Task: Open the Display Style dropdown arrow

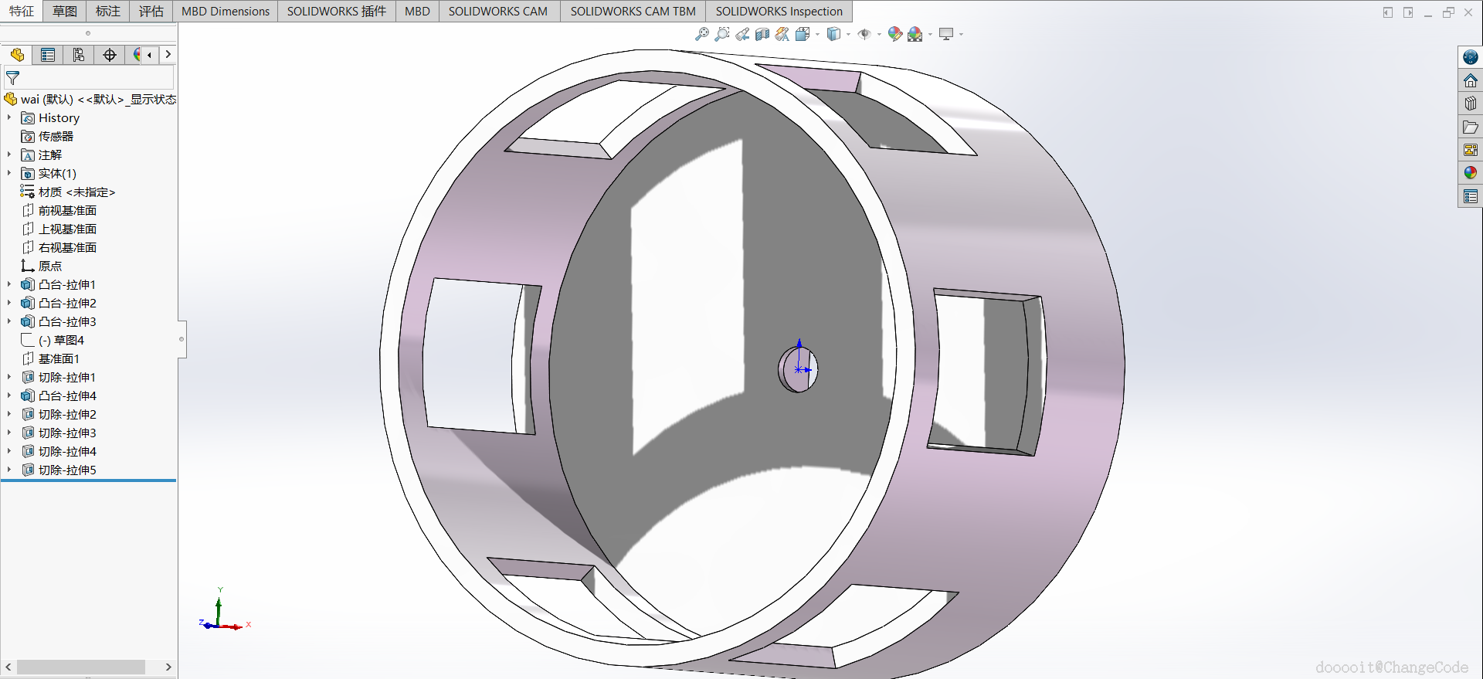Action: [848, 34]
